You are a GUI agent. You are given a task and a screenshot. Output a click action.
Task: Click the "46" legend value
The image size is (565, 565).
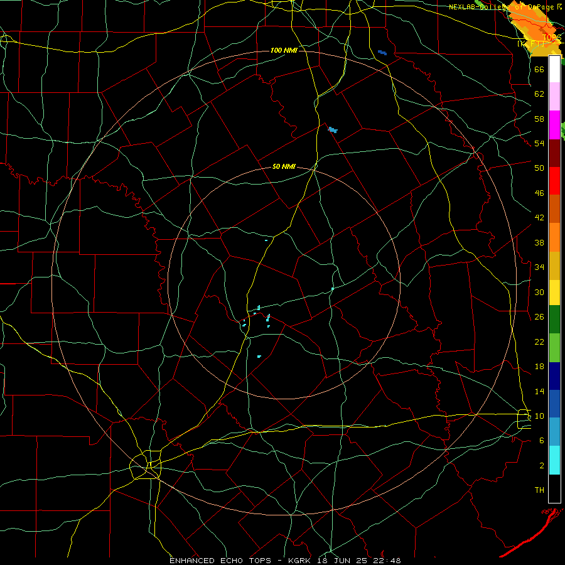[x=539, y=193]
